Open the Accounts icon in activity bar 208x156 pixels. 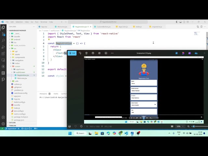(x=3, y=117)
